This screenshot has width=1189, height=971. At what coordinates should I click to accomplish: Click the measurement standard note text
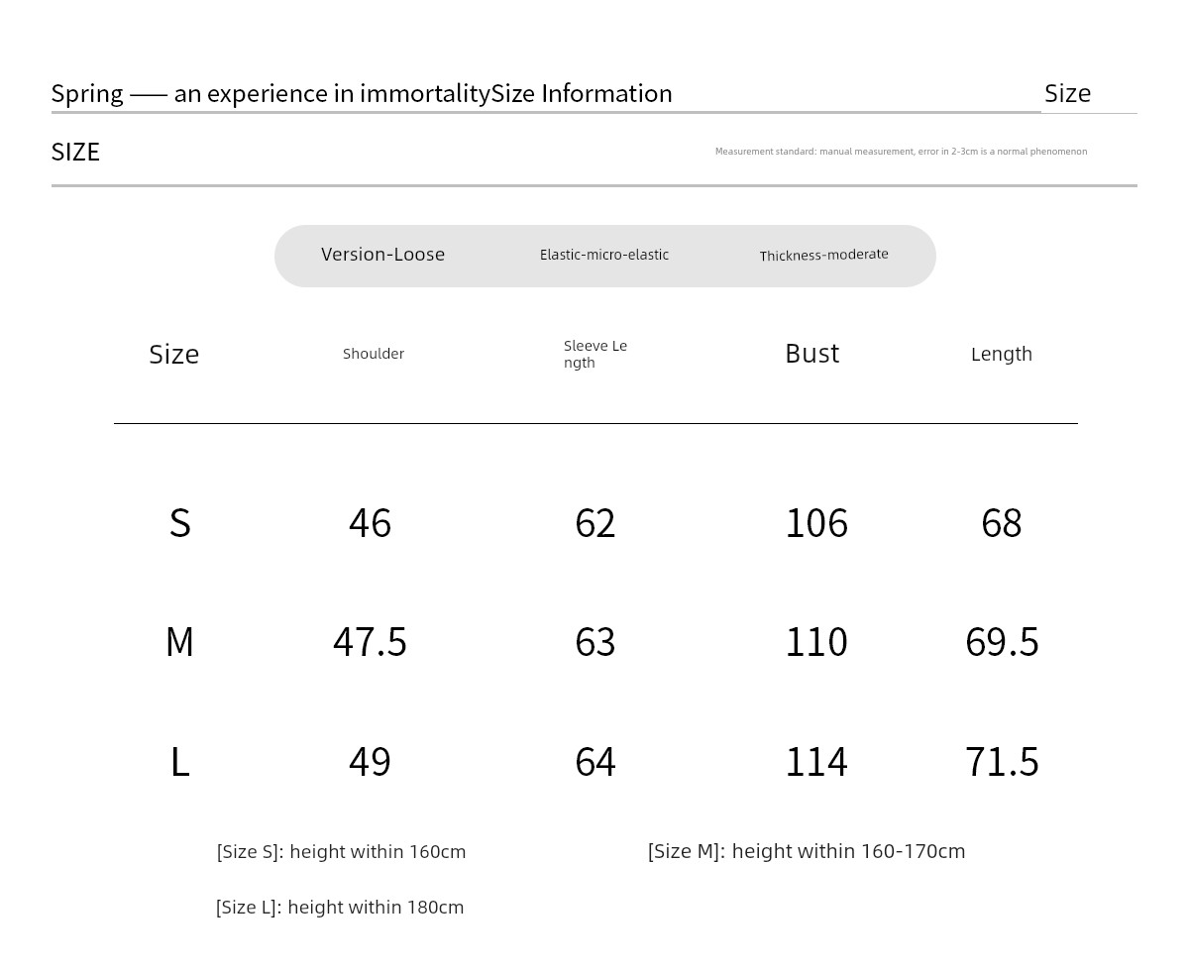901,152
